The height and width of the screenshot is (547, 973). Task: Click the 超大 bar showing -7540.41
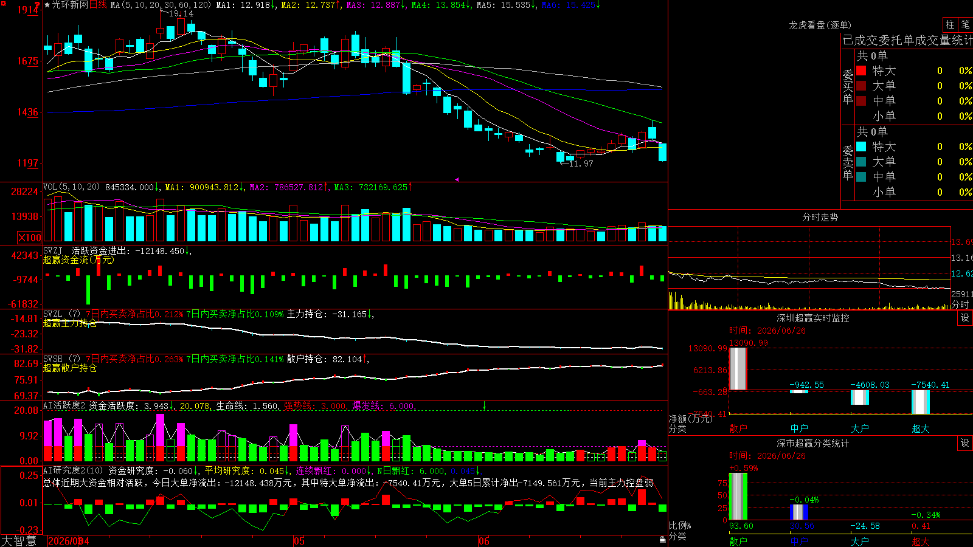click(x=920, y=402)
